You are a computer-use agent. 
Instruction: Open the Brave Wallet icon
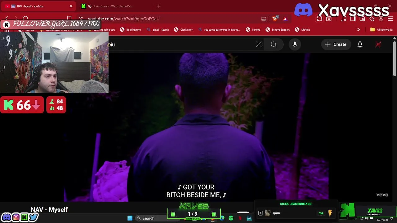point(362,19)
